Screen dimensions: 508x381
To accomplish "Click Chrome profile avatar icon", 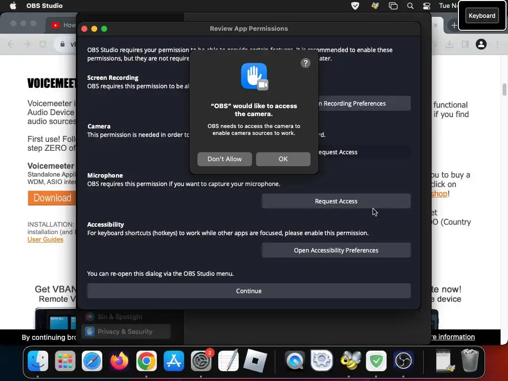I will click(481, 44).
